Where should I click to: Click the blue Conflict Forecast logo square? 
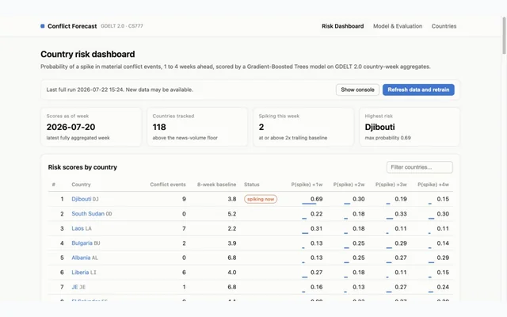point(42,26)
